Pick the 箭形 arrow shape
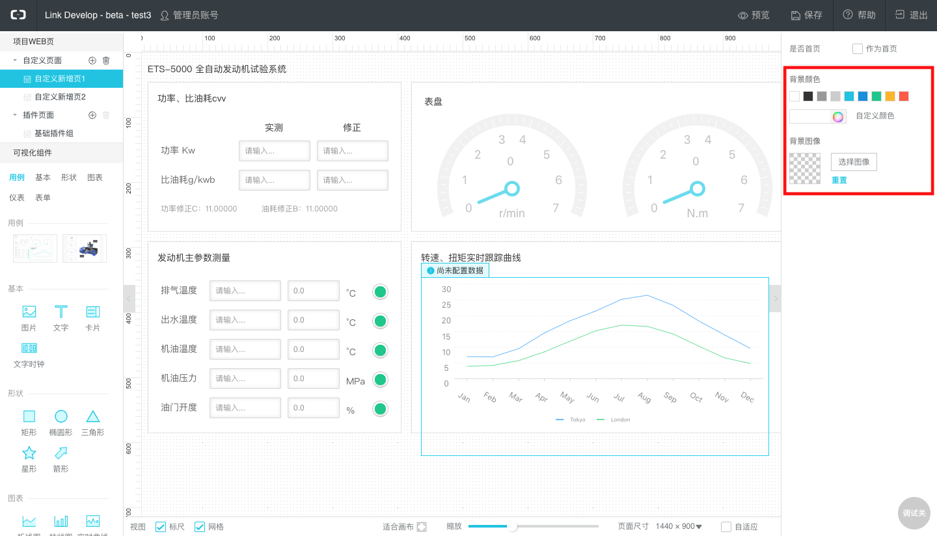This screenshot has width=937, height=536. pos(61,459)
